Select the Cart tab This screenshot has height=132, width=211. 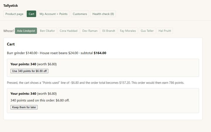click(31, 14)
